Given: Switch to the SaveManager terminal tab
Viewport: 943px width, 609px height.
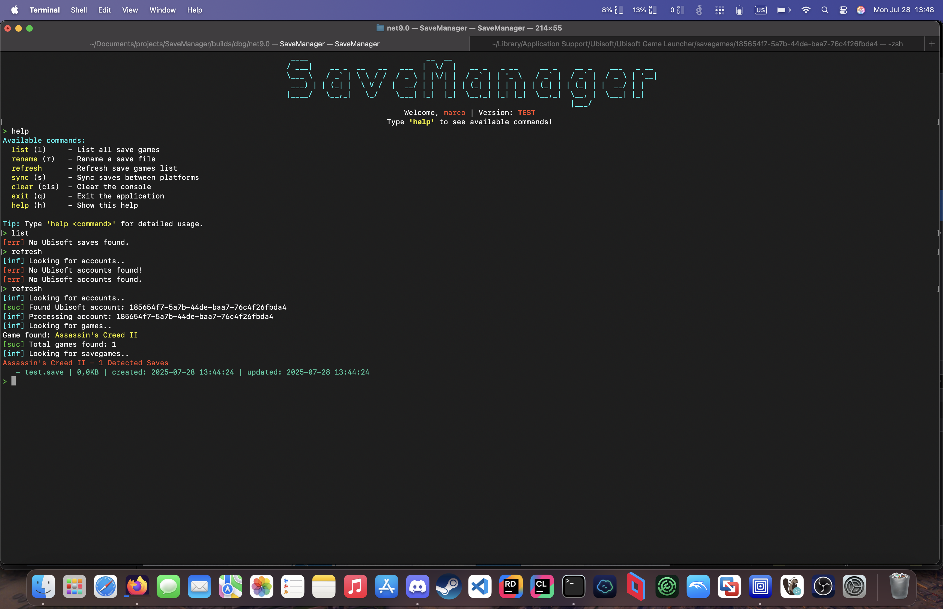Looking at the screenshot, I should pyautogui.click(x=235, y=44).
